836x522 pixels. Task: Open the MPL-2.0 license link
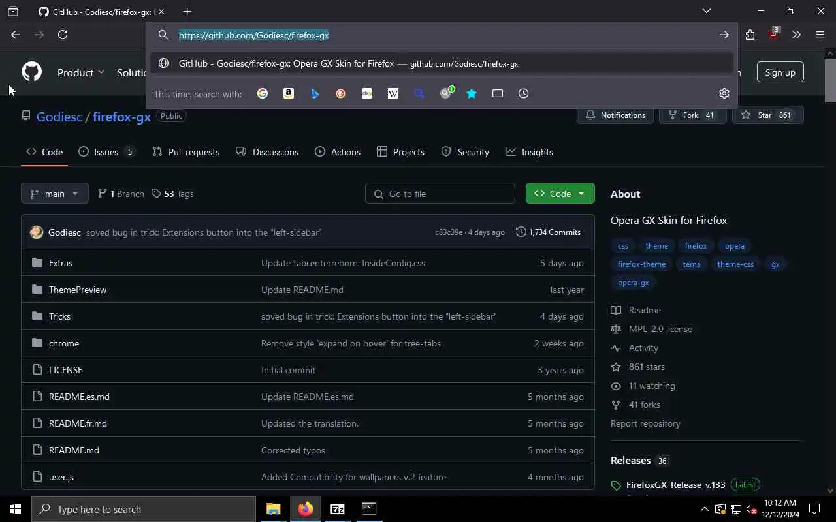[660, 329]
